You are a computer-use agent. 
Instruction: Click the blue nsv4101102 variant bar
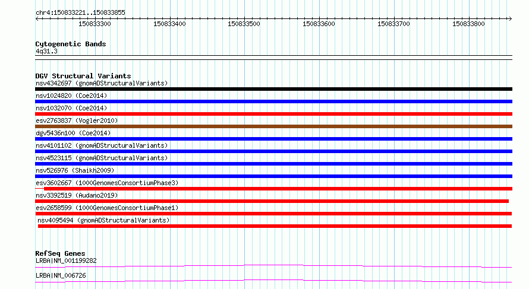[x=273, y=151]
